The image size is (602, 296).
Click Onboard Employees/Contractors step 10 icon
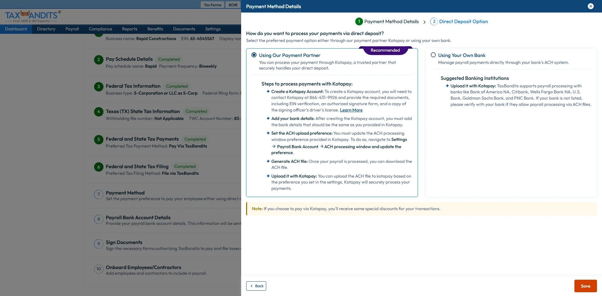[x=98, y=269]
